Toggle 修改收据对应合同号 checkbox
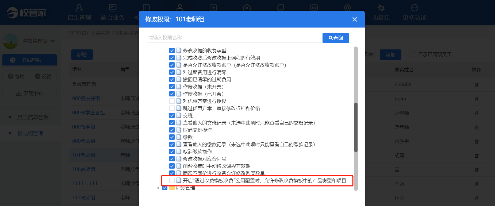 pos(172,159)
